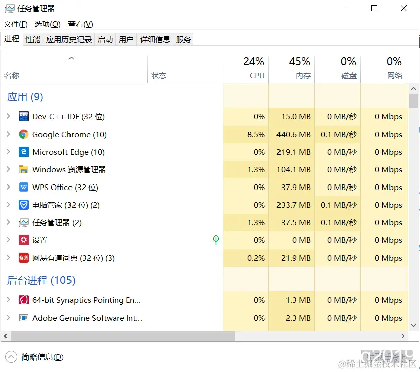
Task: Select the Dev-C++ IDE icon
Action: click(24, 116)
